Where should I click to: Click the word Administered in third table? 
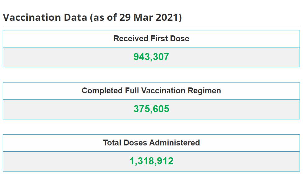point(174,143)
